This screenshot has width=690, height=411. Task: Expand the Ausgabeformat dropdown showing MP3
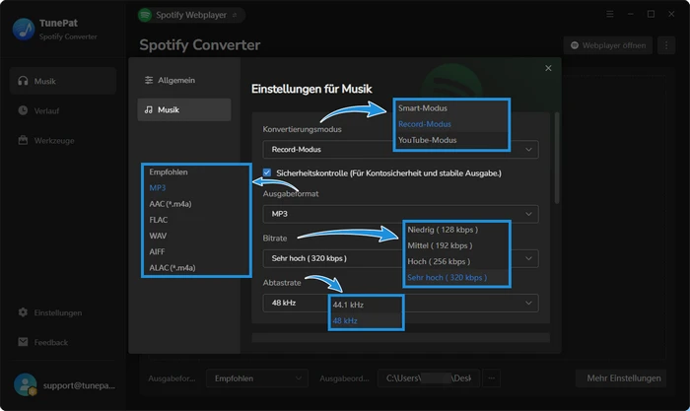tap(400, 214)
